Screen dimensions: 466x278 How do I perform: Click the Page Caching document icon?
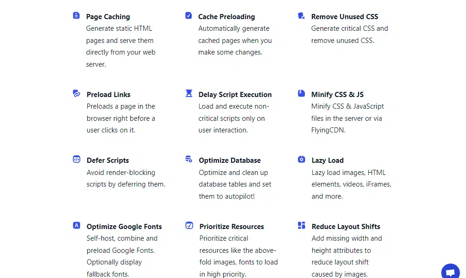click(x=77, y=15)
